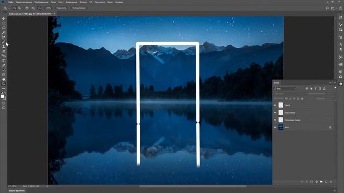The width and height of the screenshot is (344, 193).
Task: Filter layers by shape layers
Action: click(x=320, y=88)
